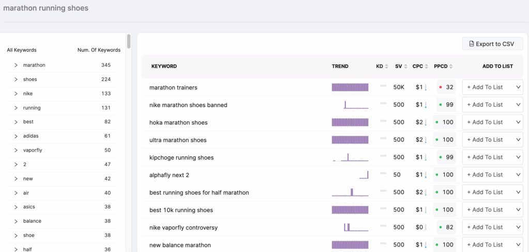Sort table by KD column arrows

pos(386,67)
